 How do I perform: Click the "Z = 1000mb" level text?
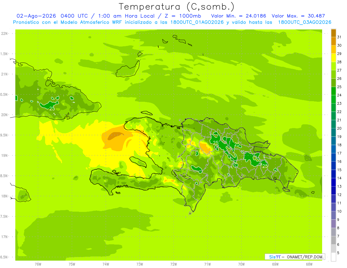click(x=183, y=16)
